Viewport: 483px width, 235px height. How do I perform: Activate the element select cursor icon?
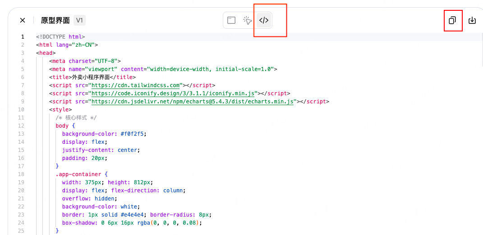tap(247, 21)
